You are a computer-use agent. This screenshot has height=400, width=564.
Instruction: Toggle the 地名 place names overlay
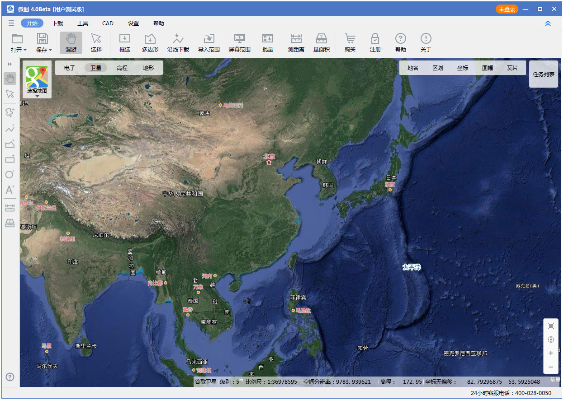[412, 68]
